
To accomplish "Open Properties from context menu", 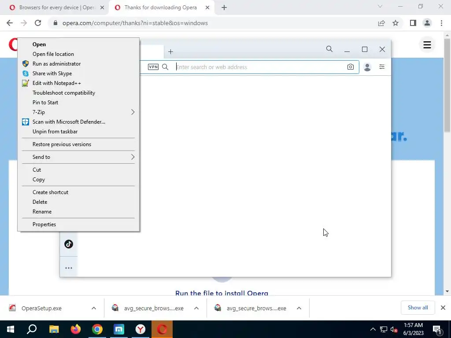I will pyautogui.click(x=78, y=224).
